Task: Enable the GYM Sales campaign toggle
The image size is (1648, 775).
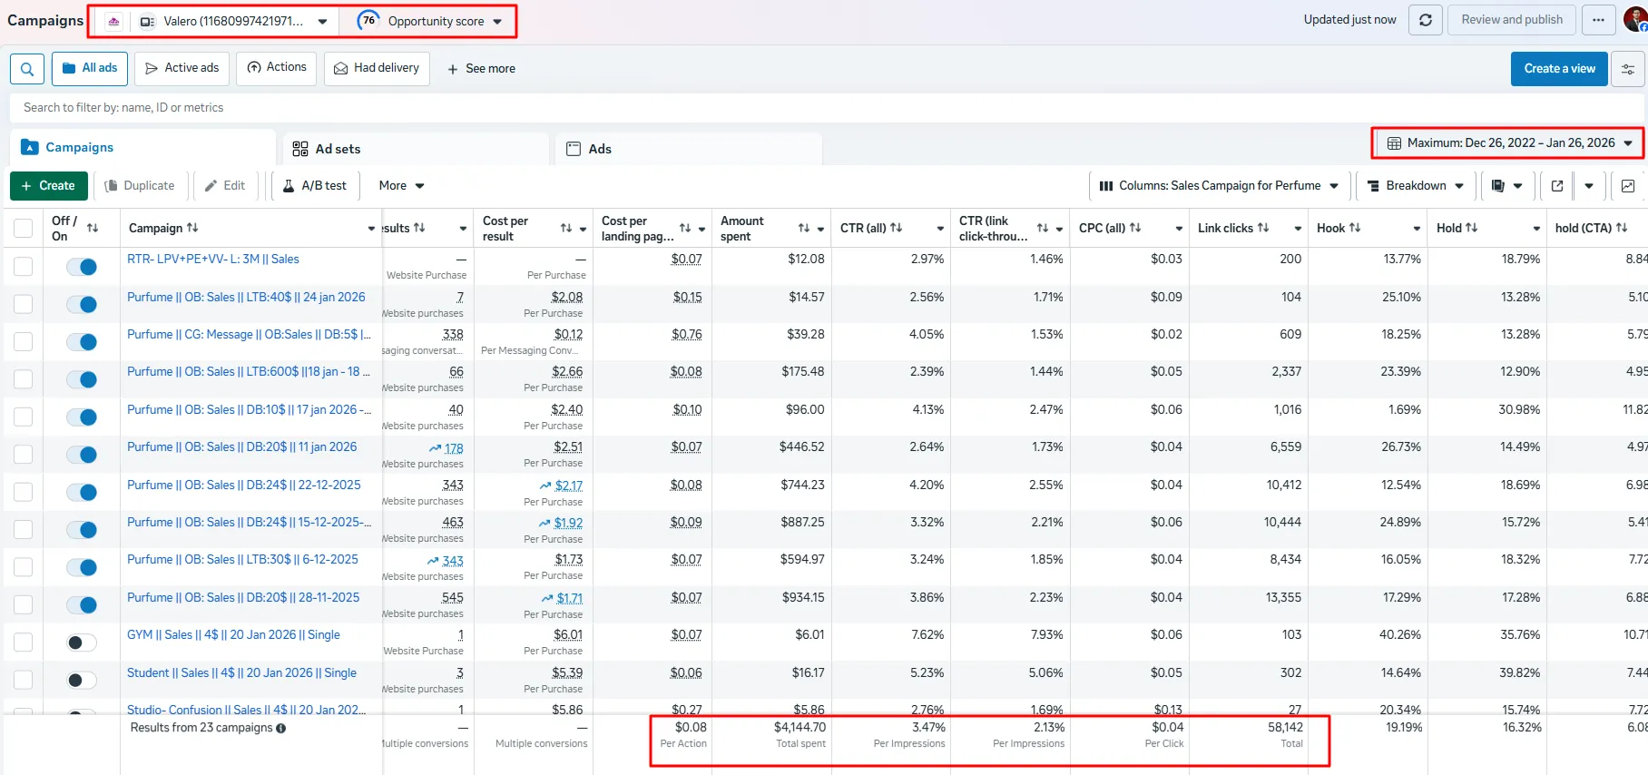Action: (82, 643)
